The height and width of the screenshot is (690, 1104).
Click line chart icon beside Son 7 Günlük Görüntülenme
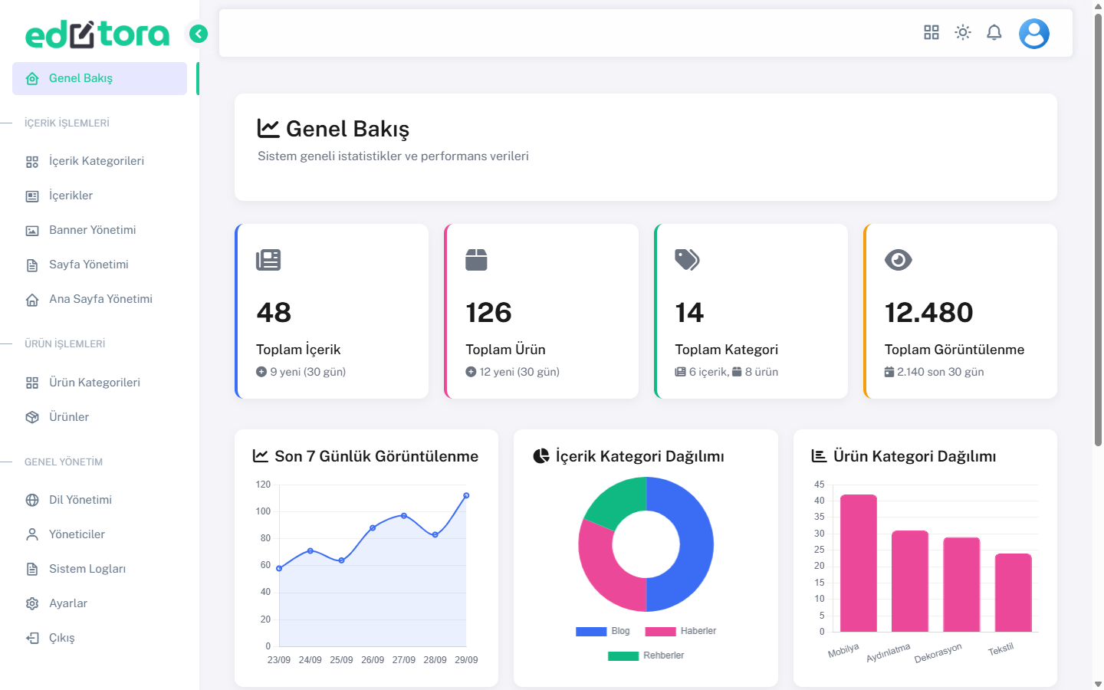click(261, 456)
